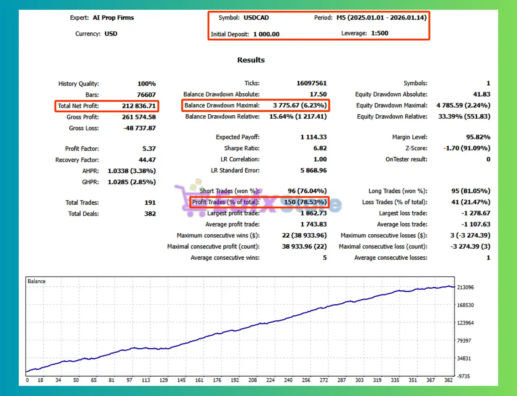Click the Z-Score value -1.70 (91.09%)
Viewport: 517px width, 396px height.
pyautogui.click(x=467, y=148)
